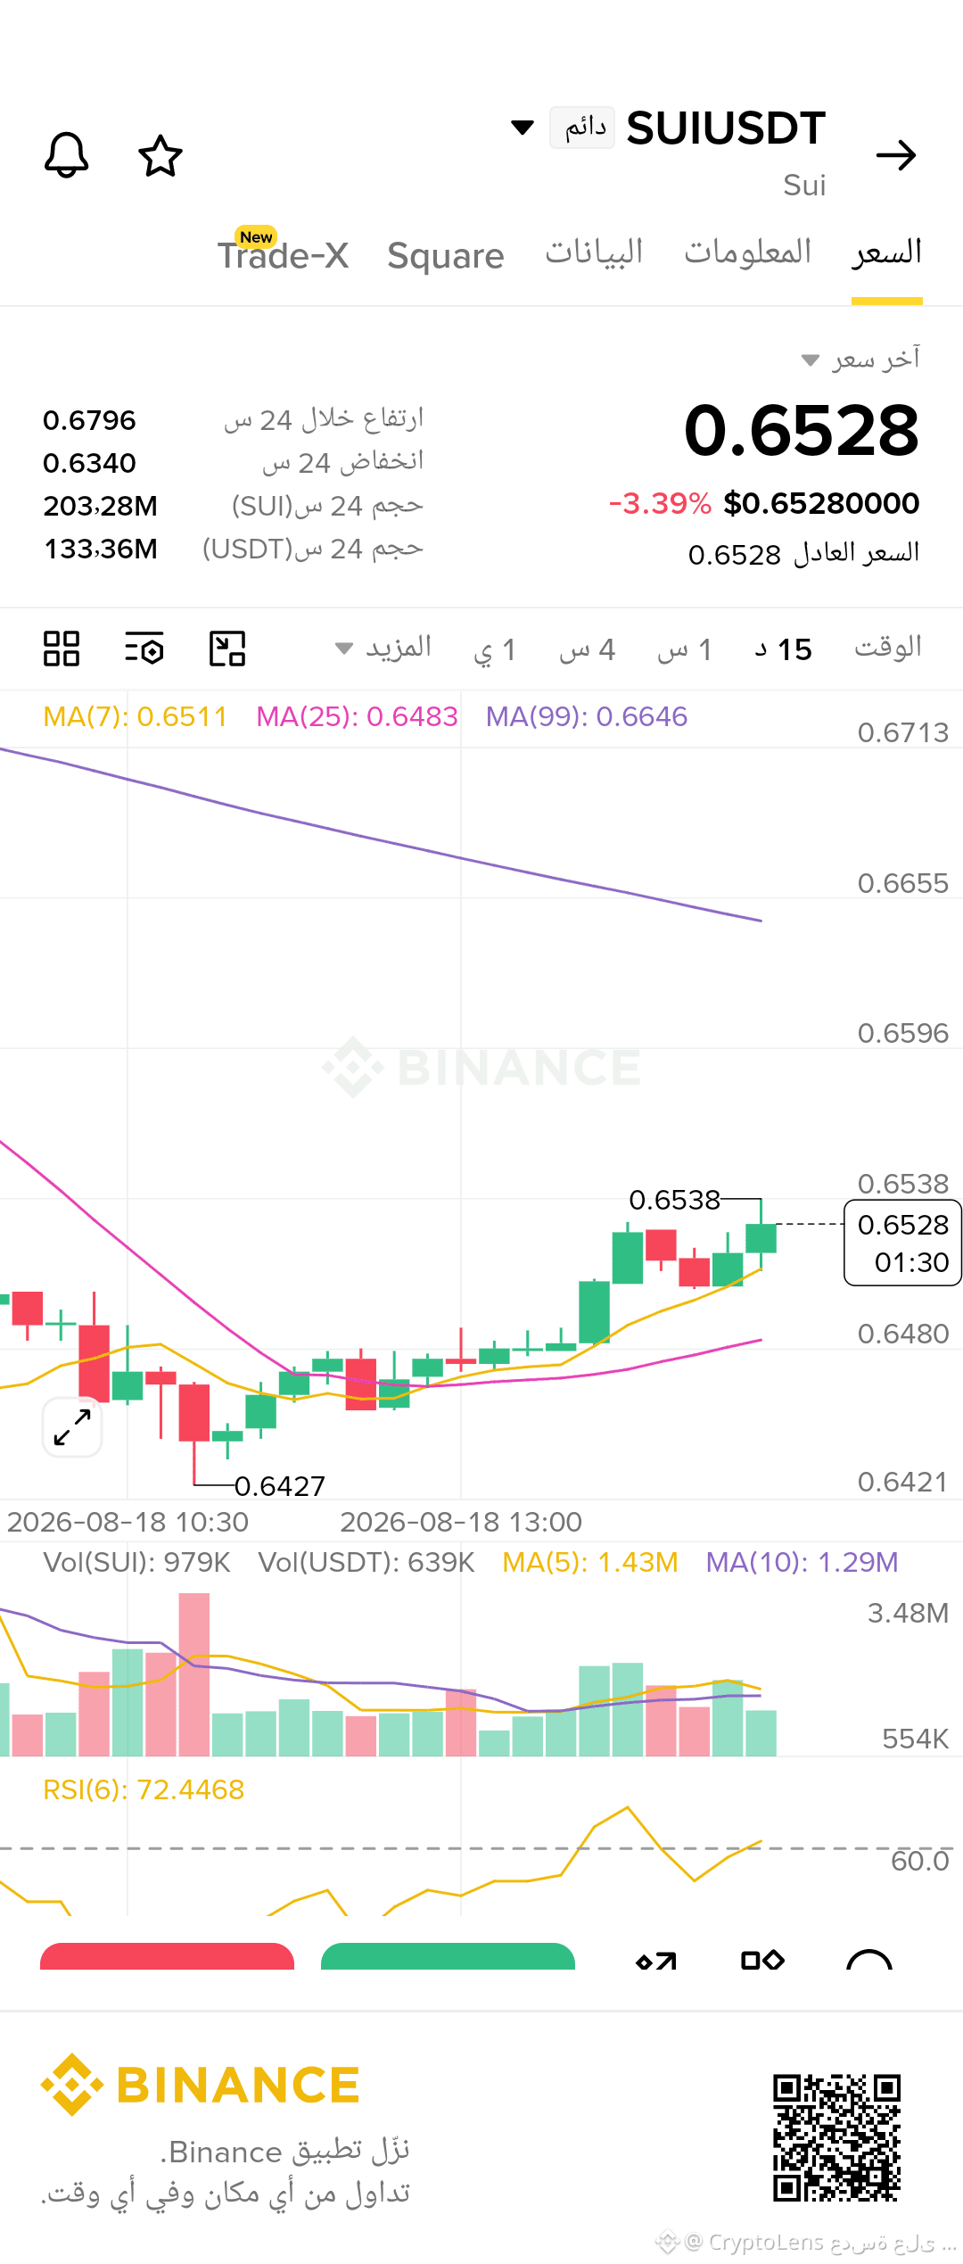Viewport: 963px width, 2264px height.
Task: Expand chart to fullscreen with arrows icon
Action: [x=72, y=1427]
